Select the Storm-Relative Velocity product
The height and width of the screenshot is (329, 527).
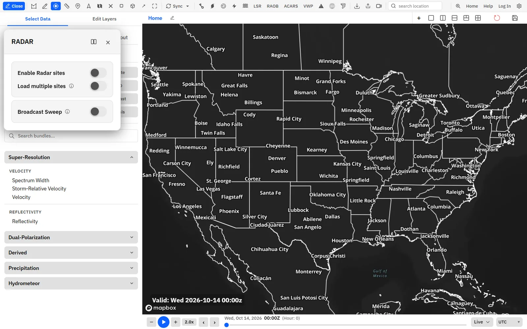(39, 189)
